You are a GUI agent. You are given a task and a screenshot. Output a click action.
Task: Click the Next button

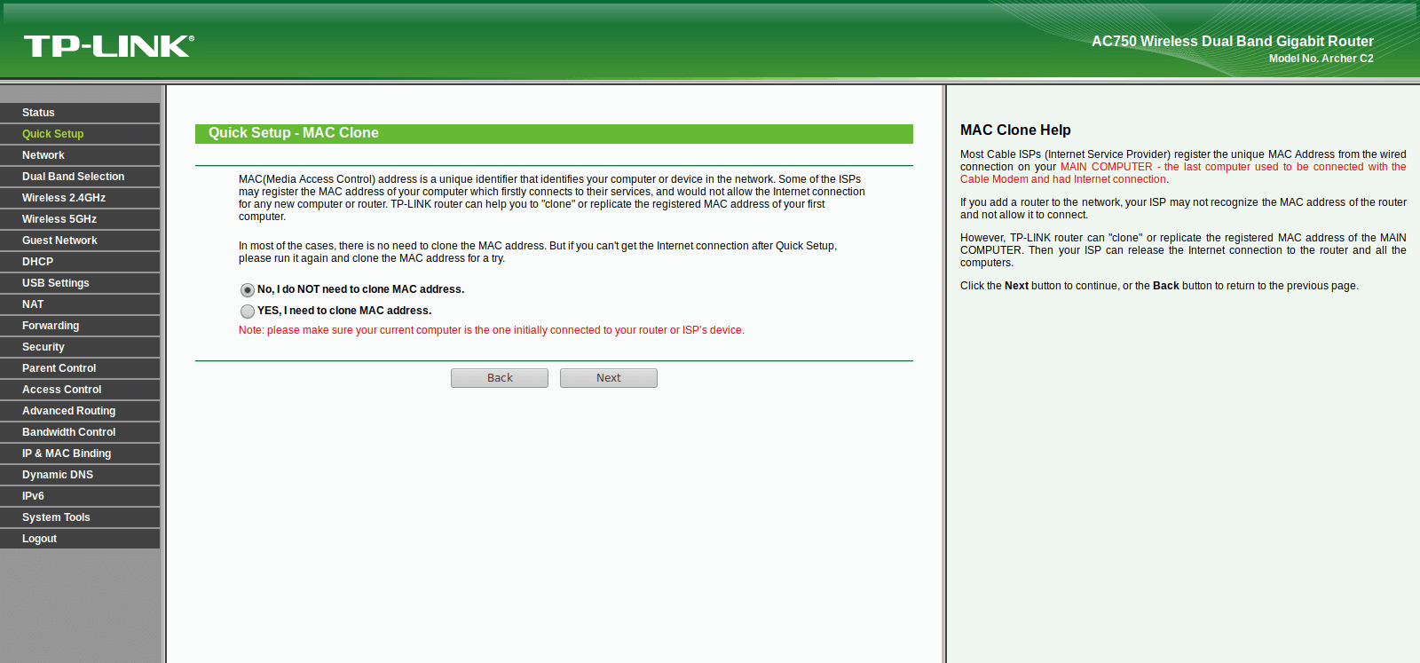tap(609, 378)
